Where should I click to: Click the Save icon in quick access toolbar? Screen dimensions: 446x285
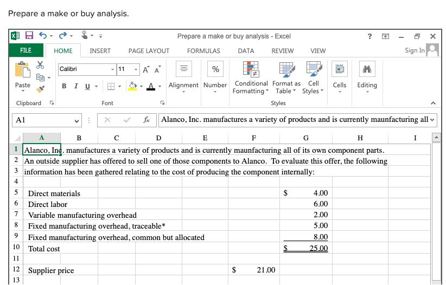coord(29,36)
